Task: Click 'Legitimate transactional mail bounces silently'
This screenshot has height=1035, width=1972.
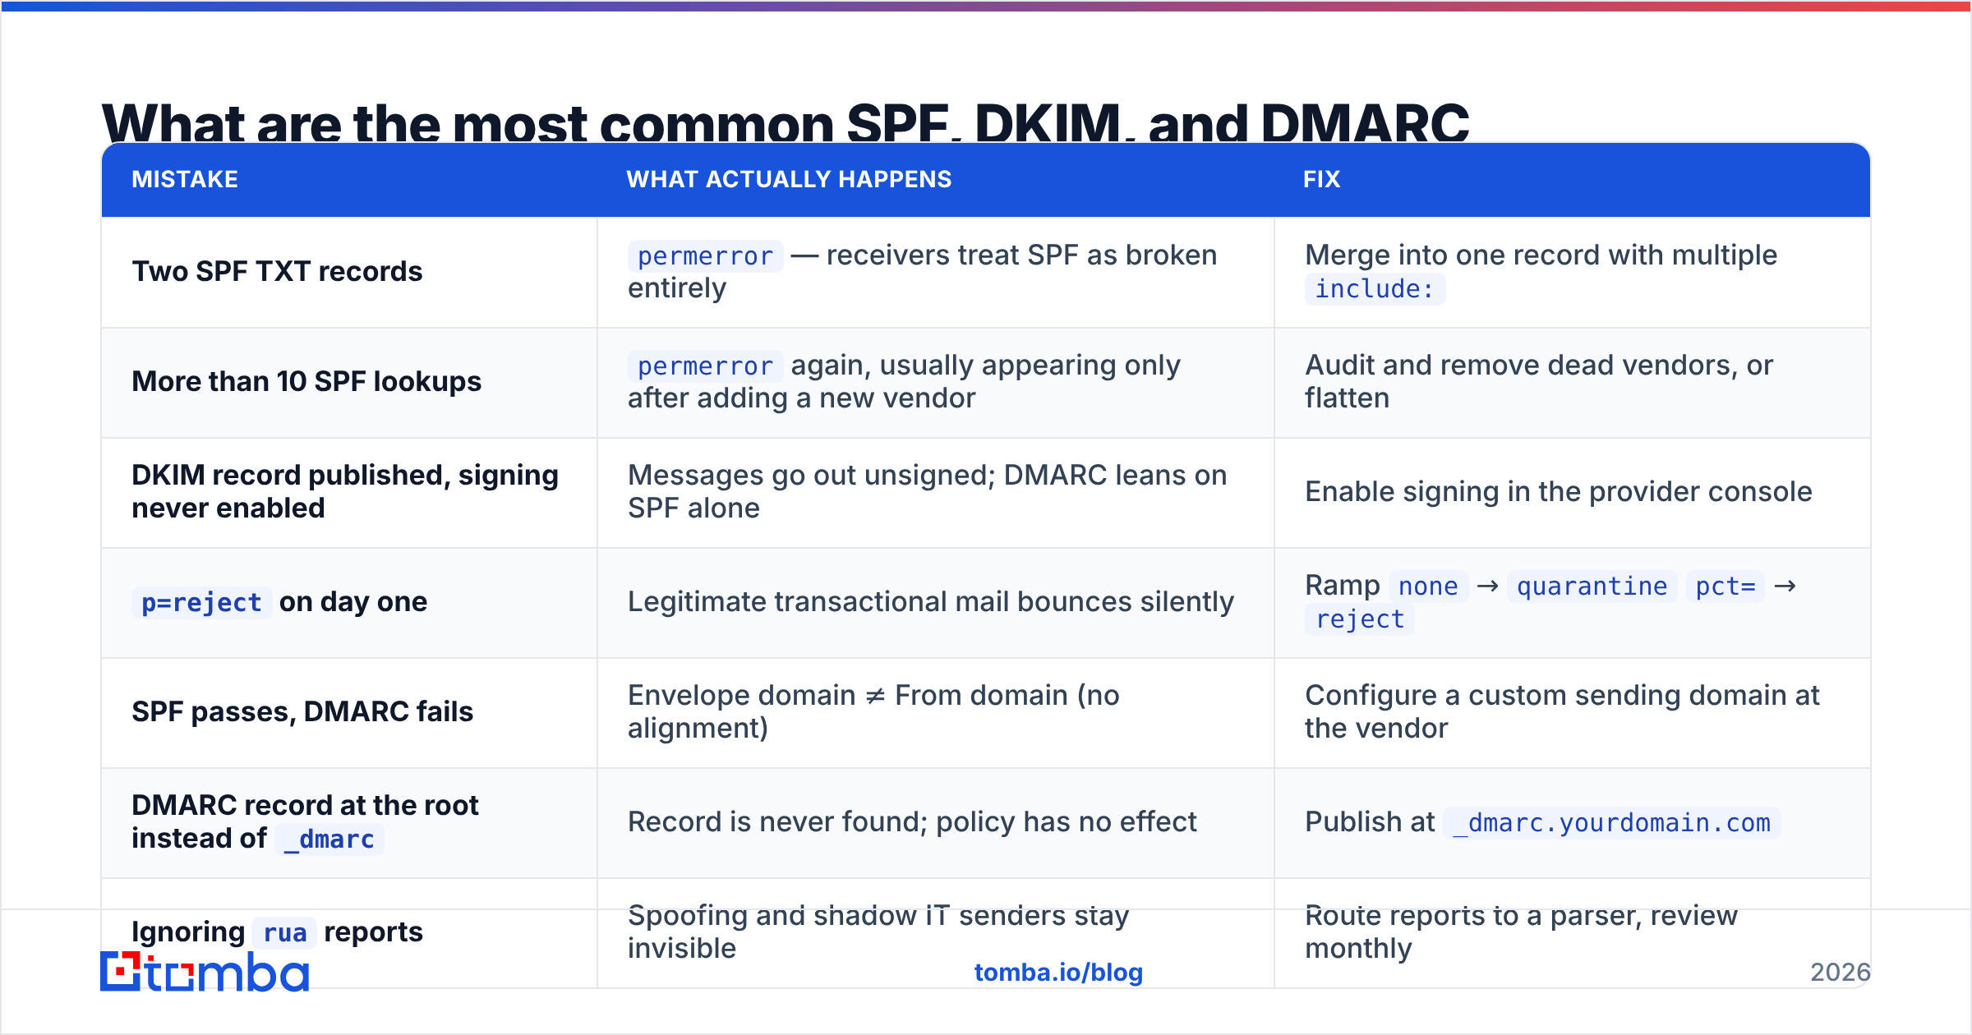Action: [x=931, y=601]
